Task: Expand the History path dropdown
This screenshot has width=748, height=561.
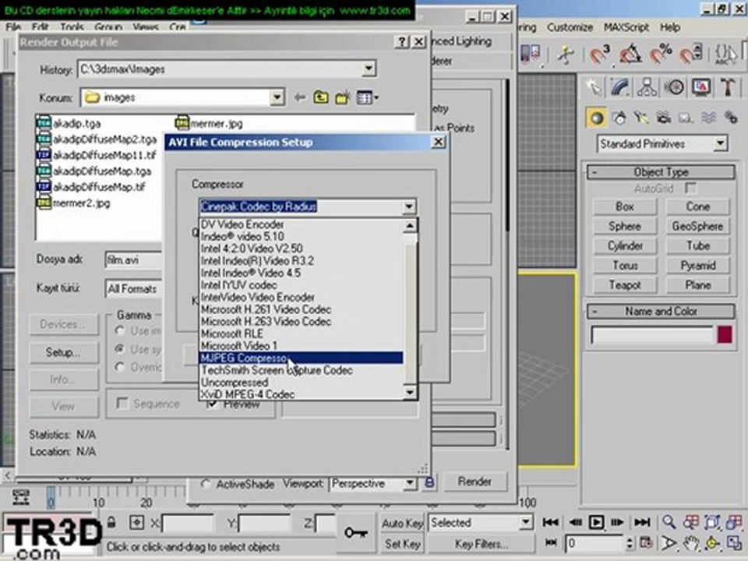Action: click(369, 69)
